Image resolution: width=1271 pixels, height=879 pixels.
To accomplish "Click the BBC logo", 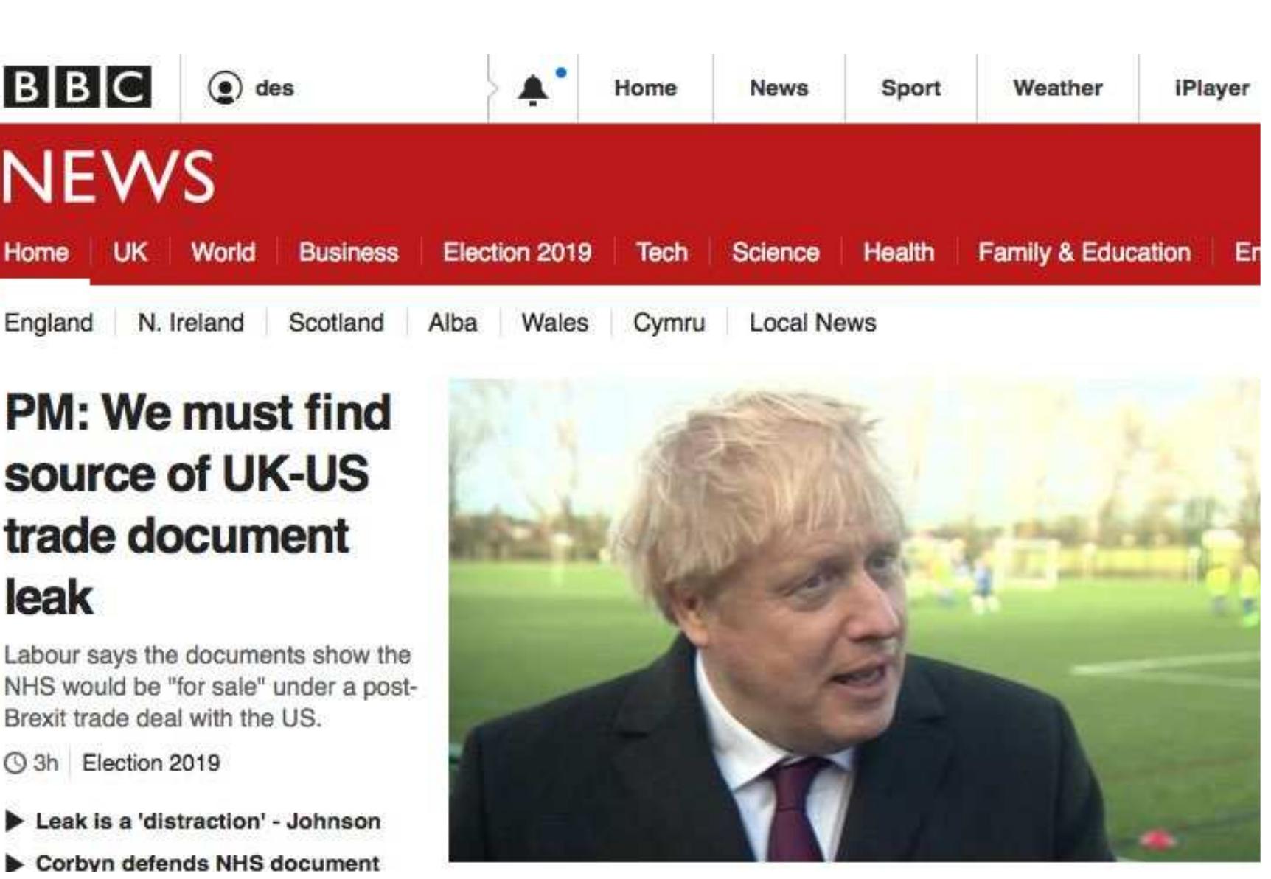I will 77,87.
